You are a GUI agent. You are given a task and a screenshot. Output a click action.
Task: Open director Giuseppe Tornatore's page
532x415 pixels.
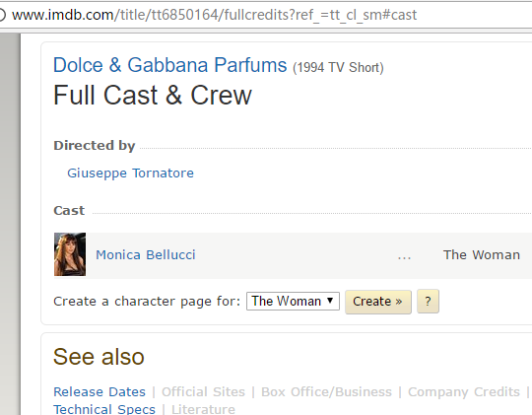[130, 173]
